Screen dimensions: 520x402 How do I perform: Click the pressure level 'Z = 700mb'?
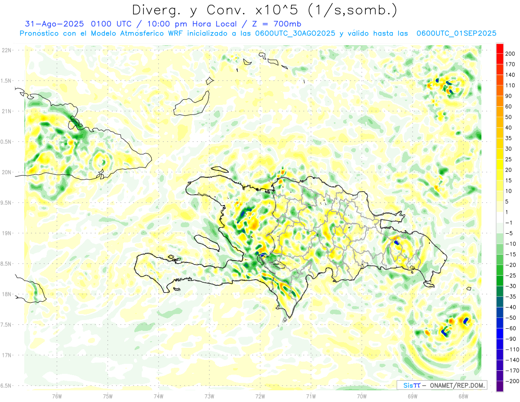coord(276,24)
